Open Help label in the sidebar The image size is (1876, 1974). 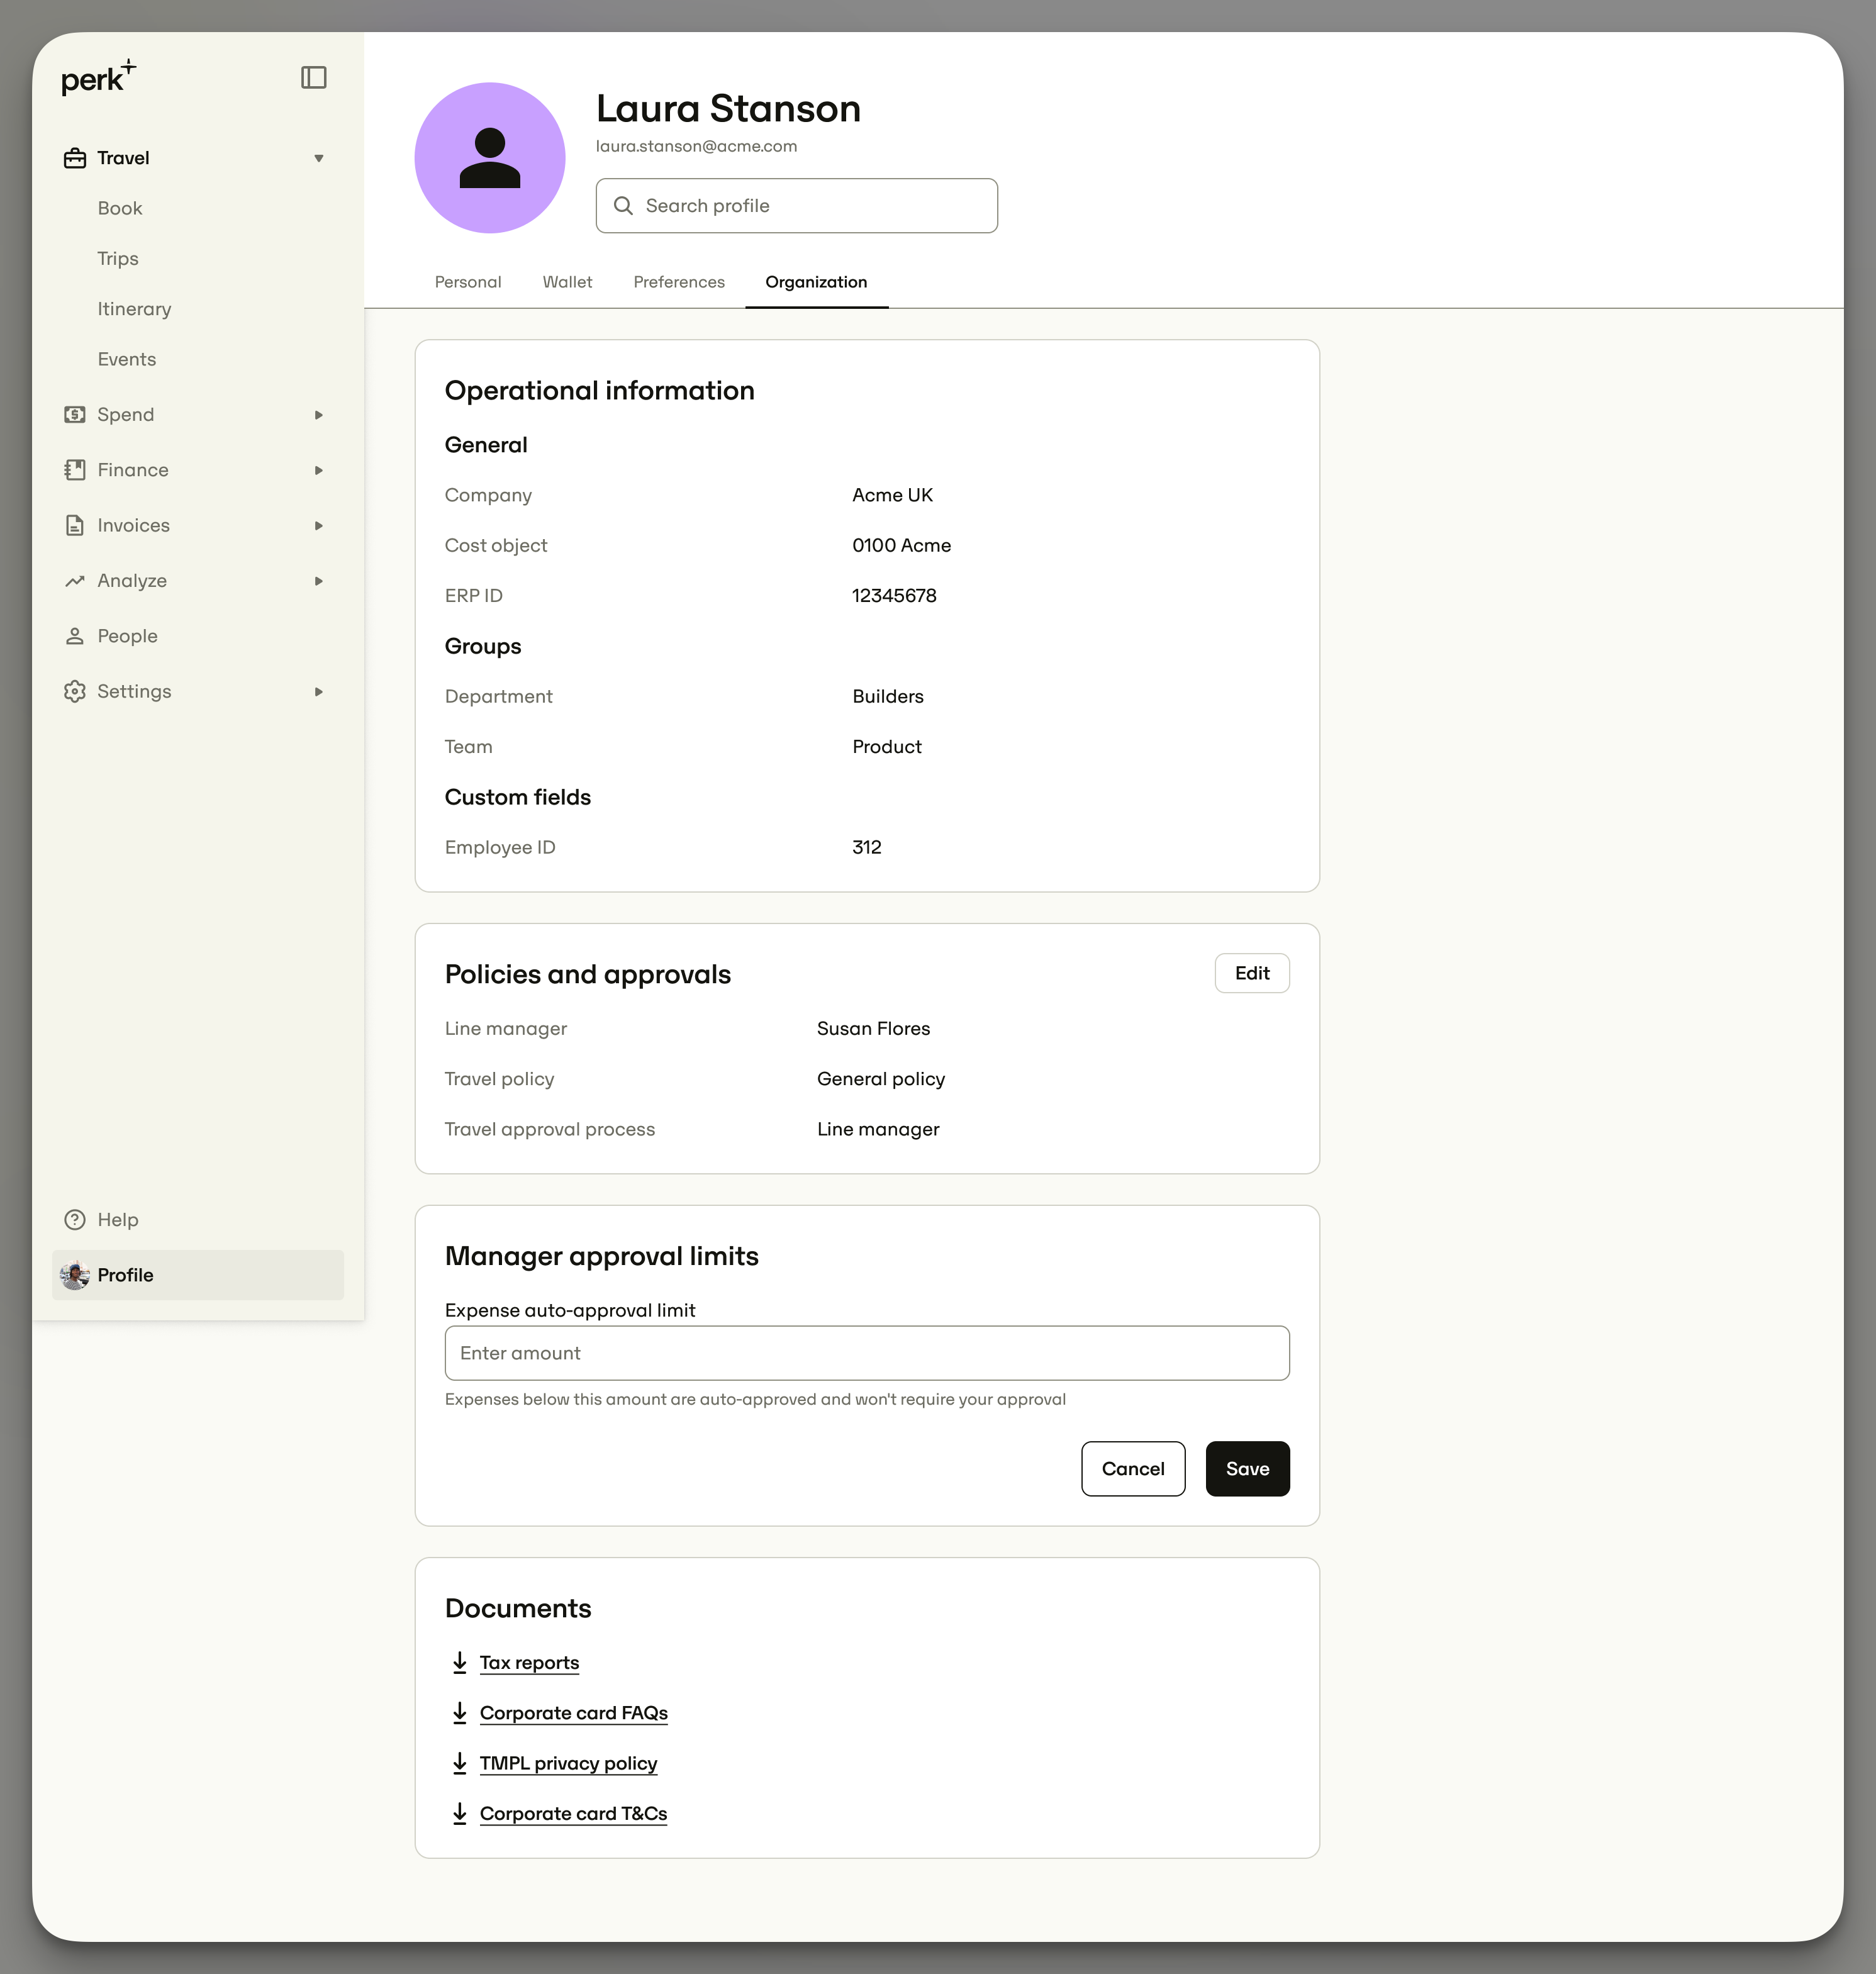point(118,1220)
